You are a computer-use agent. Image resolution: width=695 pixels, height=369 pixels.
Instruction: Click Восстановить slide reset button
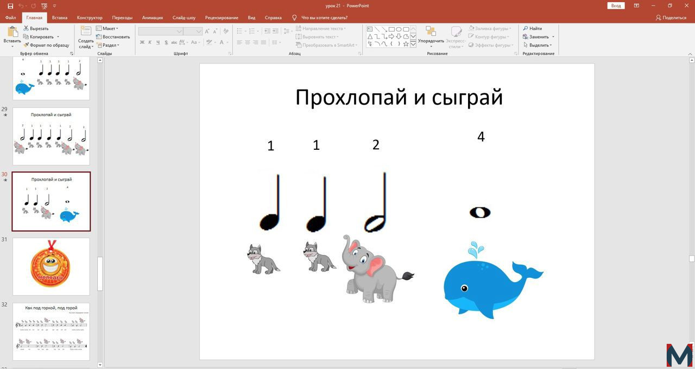(113, 37)
